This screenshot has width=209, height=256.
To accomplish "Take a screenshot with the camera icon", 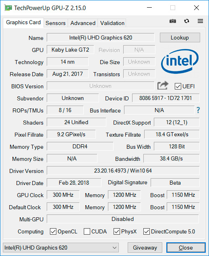I will coord(173,21).
